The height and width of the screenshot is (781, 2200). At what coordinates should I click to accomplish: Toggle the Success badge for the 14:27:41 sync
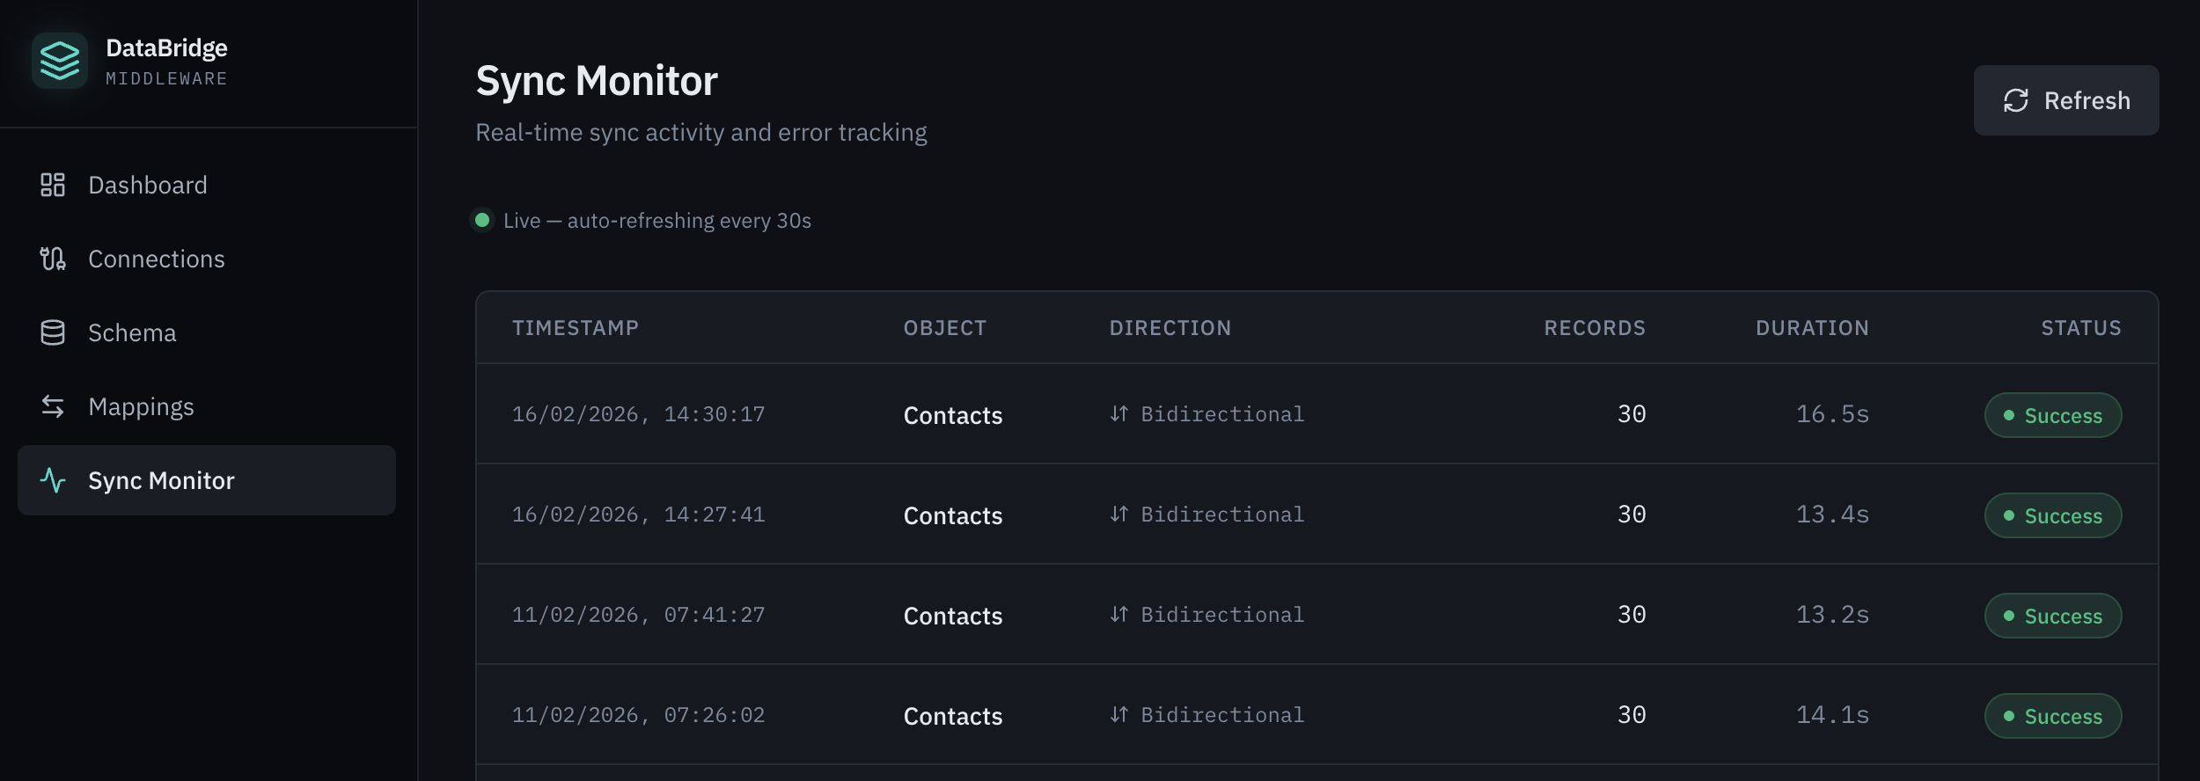coord(2052,515)
